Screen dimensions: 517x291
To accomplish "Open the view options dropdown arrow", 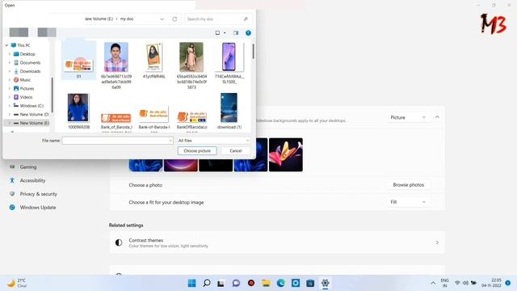I will pyautogui.click(x=225, y=32).
